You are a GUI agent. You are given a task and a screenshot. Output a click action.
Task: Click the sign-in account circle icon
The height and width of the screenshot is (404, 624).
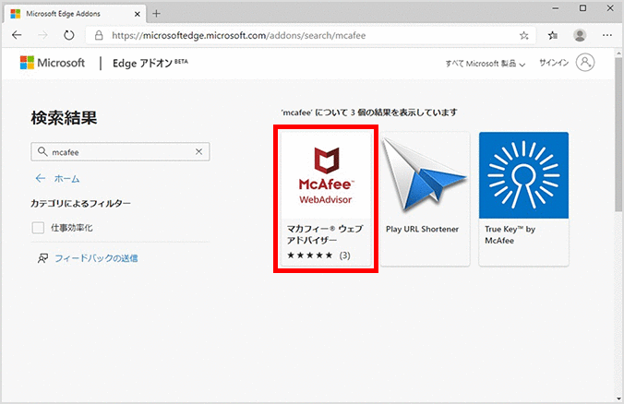point(585,63)
